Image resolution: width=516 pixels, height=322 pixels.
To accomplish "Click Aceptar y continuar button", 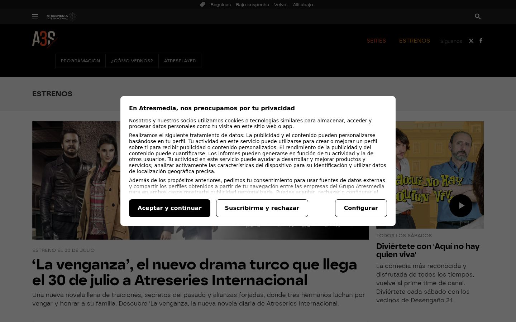I will pyautogui.click(x=169, y=208).
